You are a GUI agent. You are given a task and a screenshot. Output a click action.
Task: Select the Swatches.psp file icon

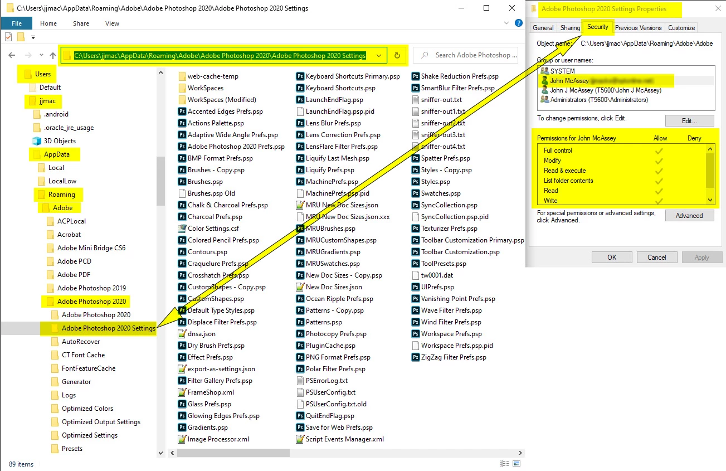416,193
